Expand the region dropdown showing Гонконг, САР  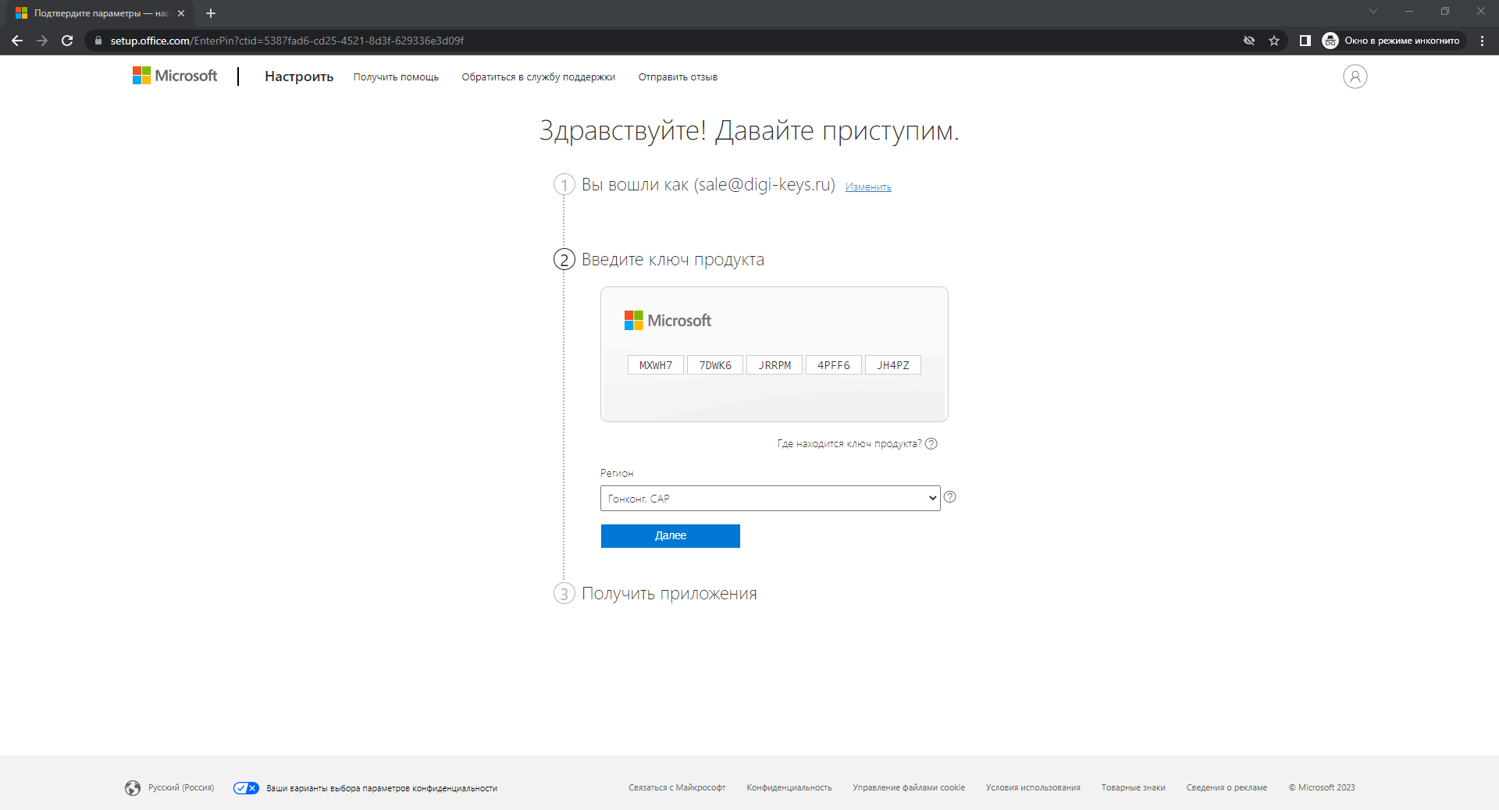tap(770, 499)
